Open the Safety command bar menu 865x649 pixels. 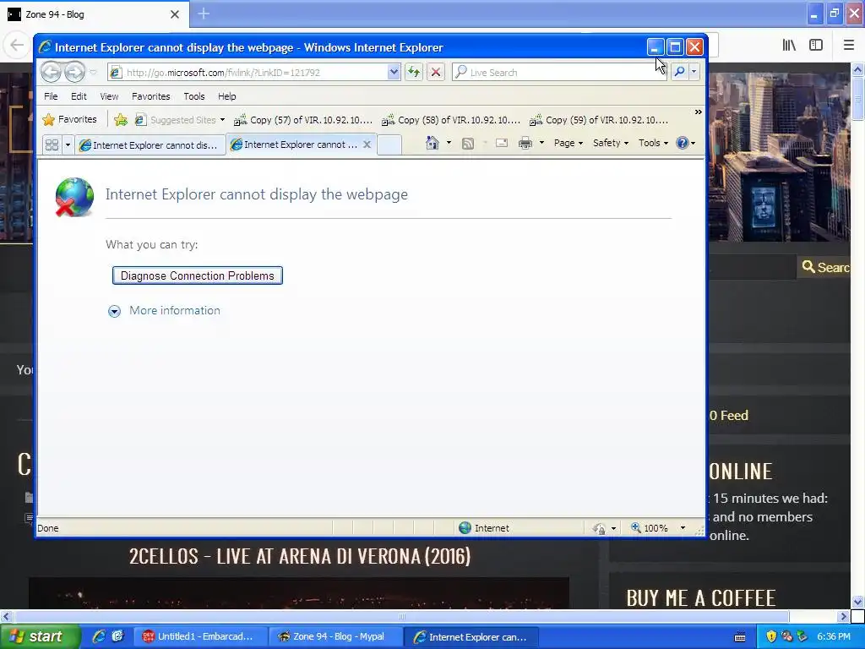(x=611, y=143)
